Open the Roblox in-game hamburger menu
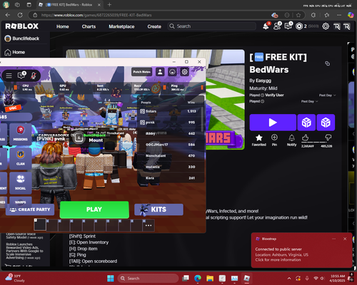357x285 pixels. [x=9, y=76]
